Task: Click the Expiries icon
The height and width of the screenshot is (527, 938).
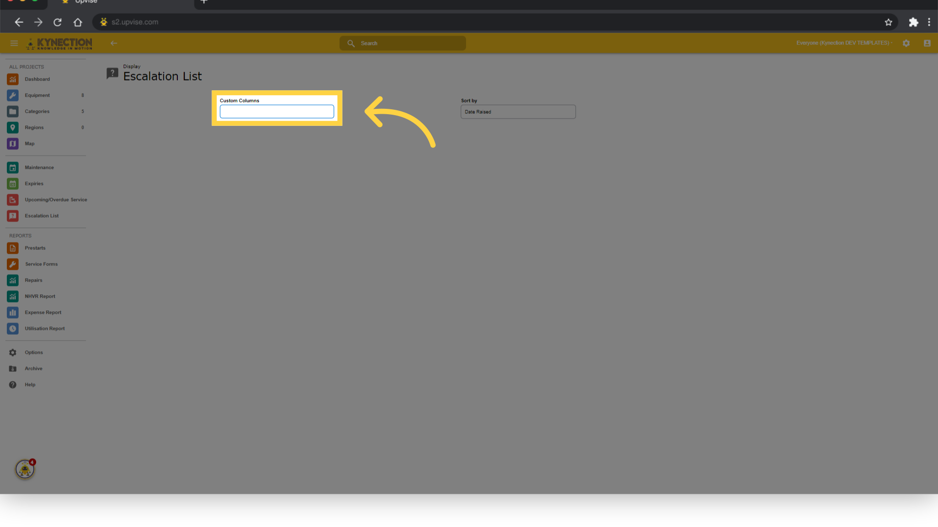Action: (13, 183)
